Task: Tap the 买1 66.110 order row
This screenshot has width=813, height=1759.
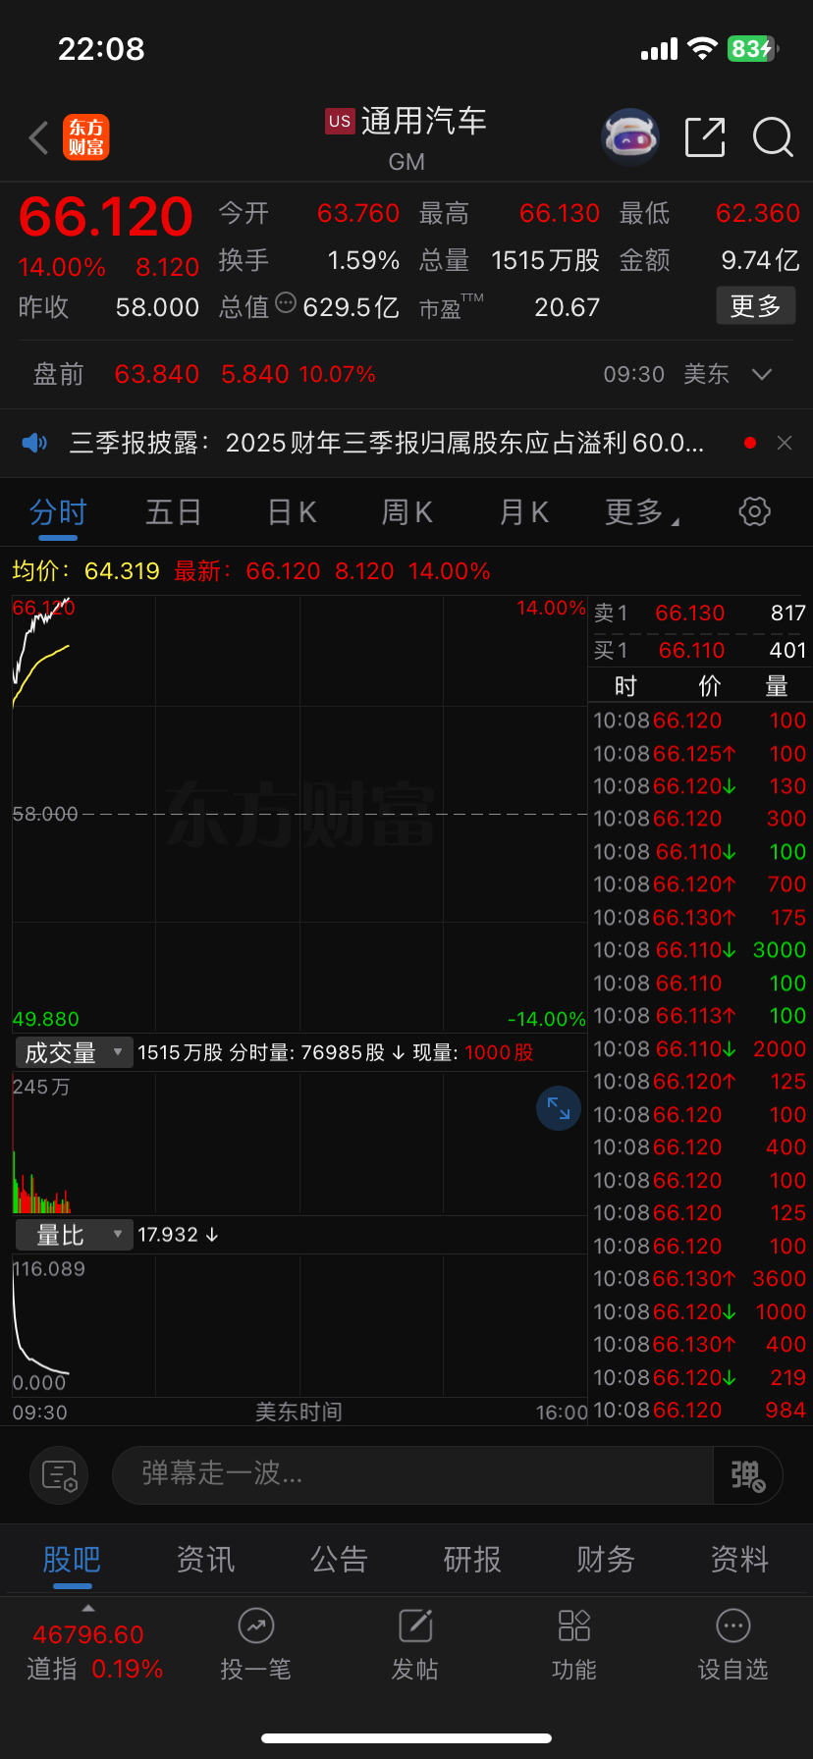Action: 699,650
